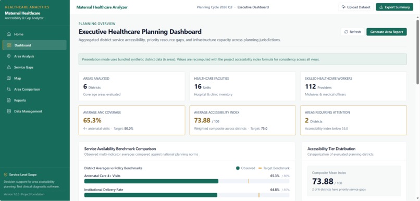Click the 16 Units value
Viewport: 420px width, 201px height.
click(202, 87)
